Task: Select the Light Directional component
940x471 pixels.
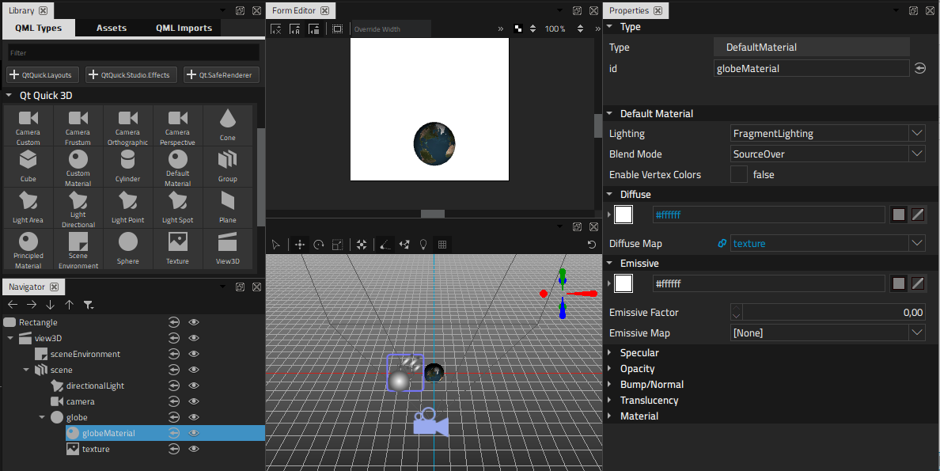Action: pyautogui.click(x=77, y=207)
